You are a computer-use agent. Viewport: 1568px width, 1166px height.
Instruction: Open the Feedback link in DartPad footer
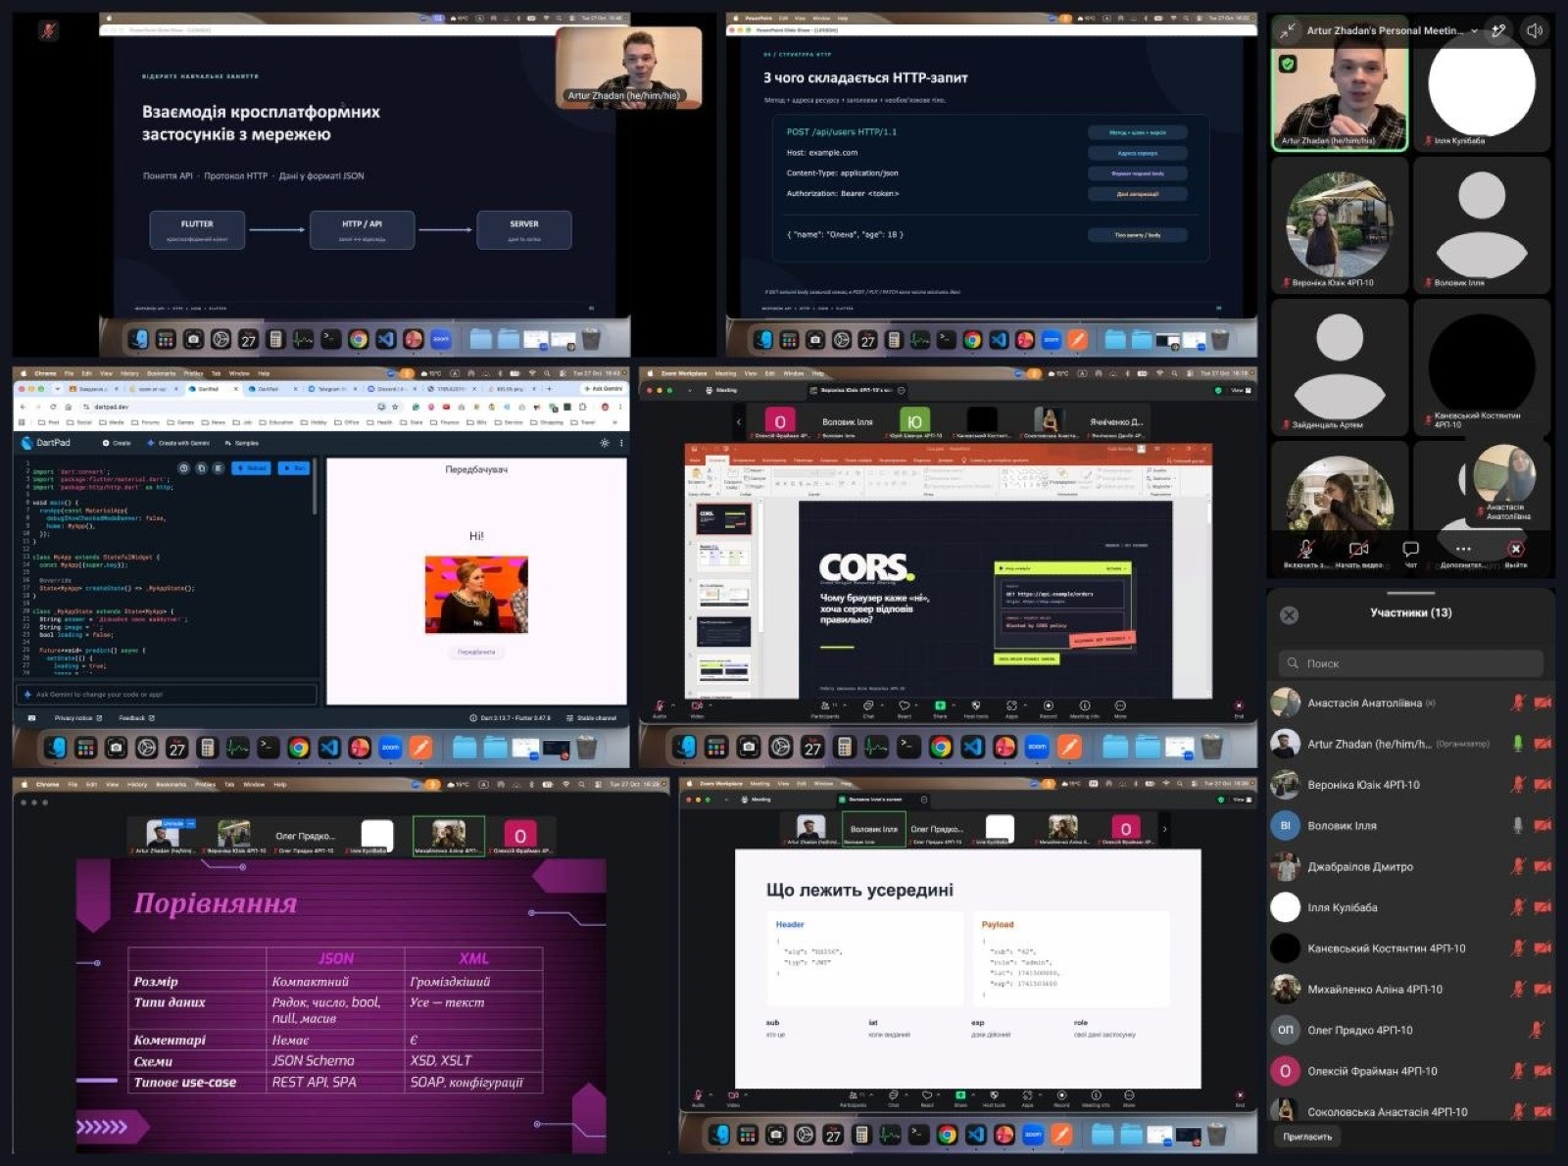pos(136,717)
